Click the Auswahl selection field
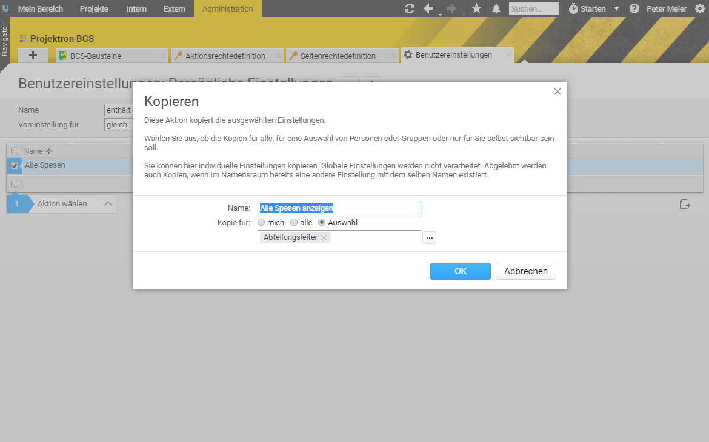Screen dimensions: 709x442 click(339, 238)
